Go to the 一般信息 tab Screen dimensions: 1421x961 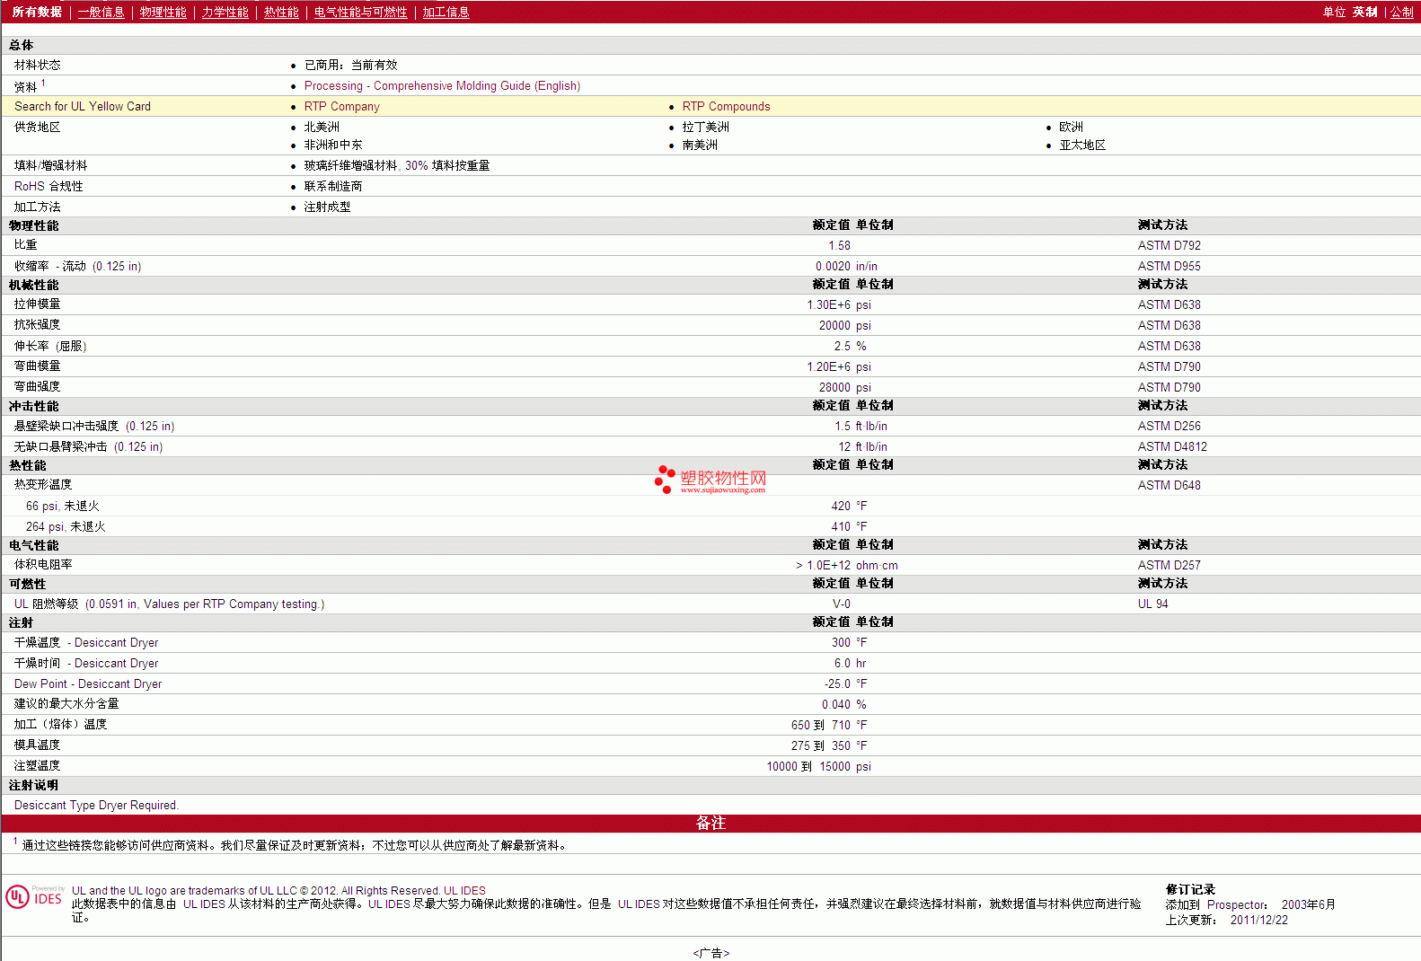tap(101, 12)
